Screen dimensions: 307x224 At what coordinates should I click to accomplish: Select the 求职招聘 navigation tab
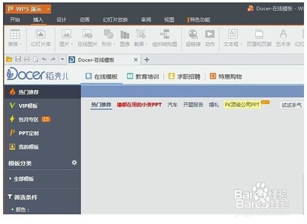184,77
